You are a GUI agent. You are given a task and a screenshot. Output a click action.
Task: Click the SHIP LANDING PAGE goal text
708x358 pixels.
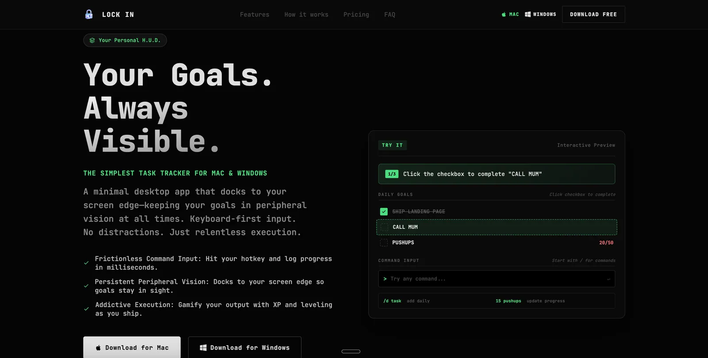pyautogui.click(x=419, y=212)
